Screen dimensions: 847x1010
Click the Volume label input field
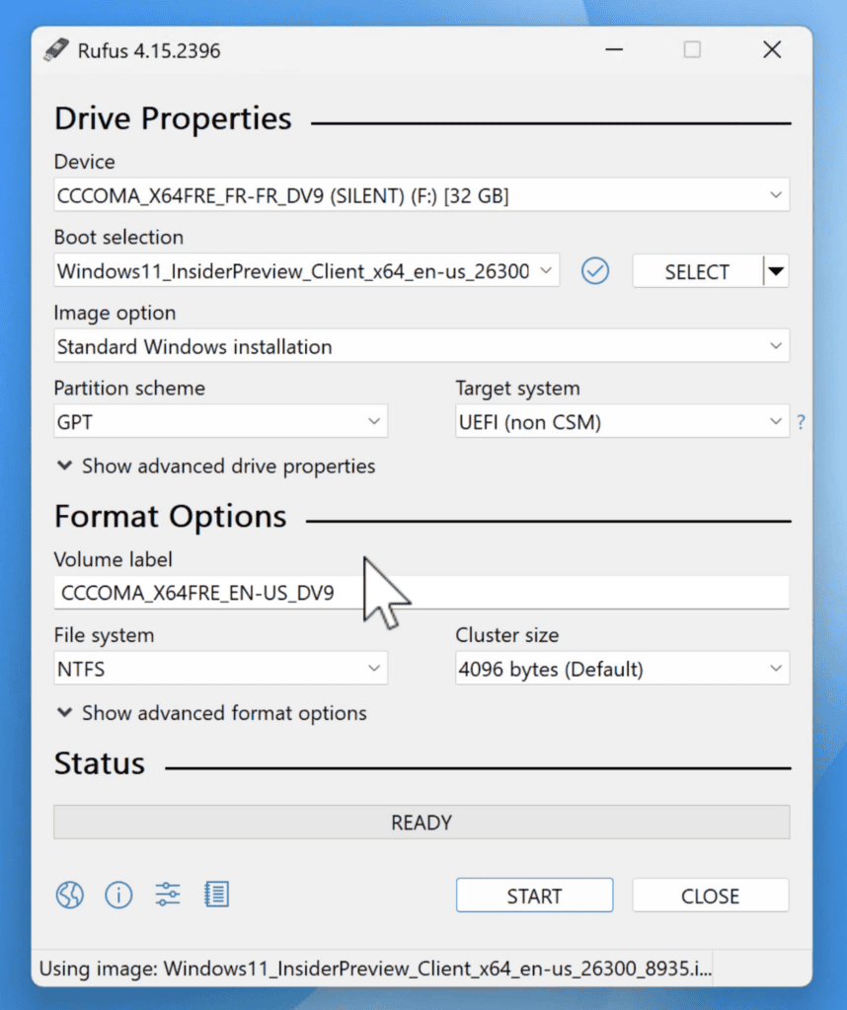coord(422,593)
